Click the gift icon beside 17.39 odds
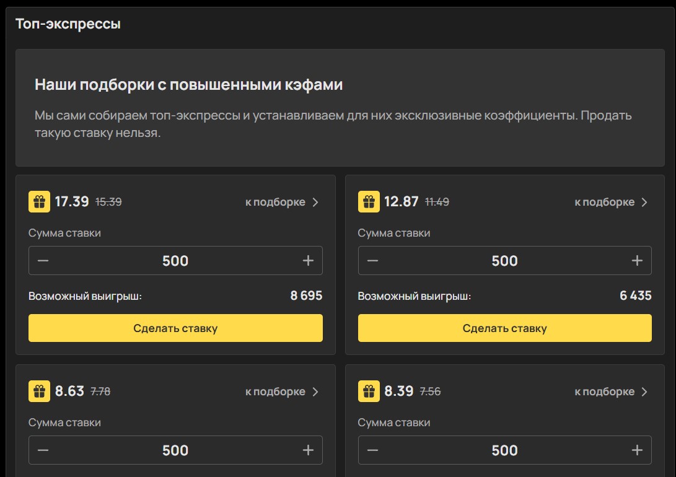The width and height of the screenshot is (676, 477). coord(39,202)
